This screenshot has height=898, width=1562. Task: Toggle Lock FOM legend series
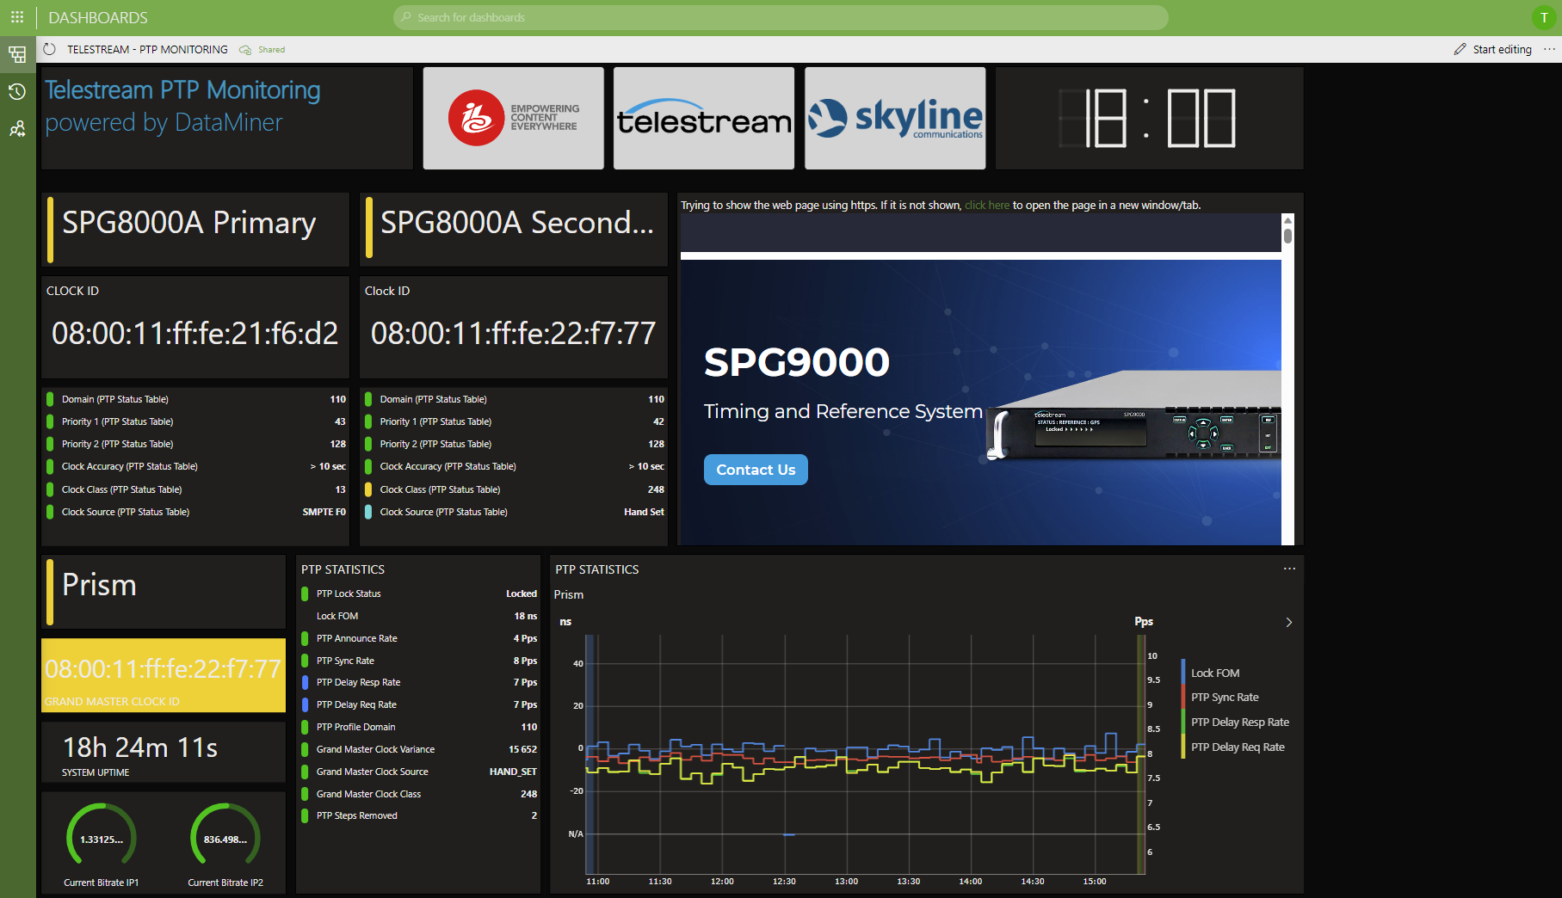[x=1214, y=673]
